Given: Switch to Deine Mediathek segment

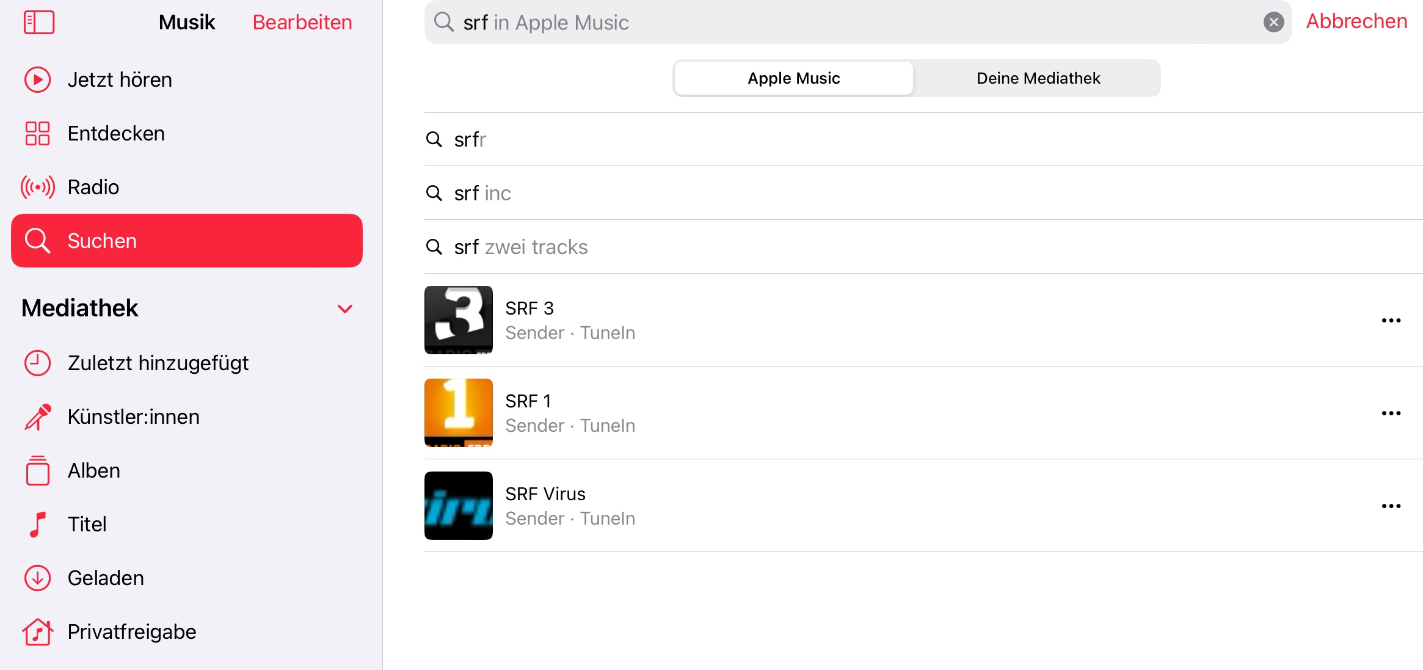Looking at the screenshot, I should pyautogui.click(x=1038, y=78).
